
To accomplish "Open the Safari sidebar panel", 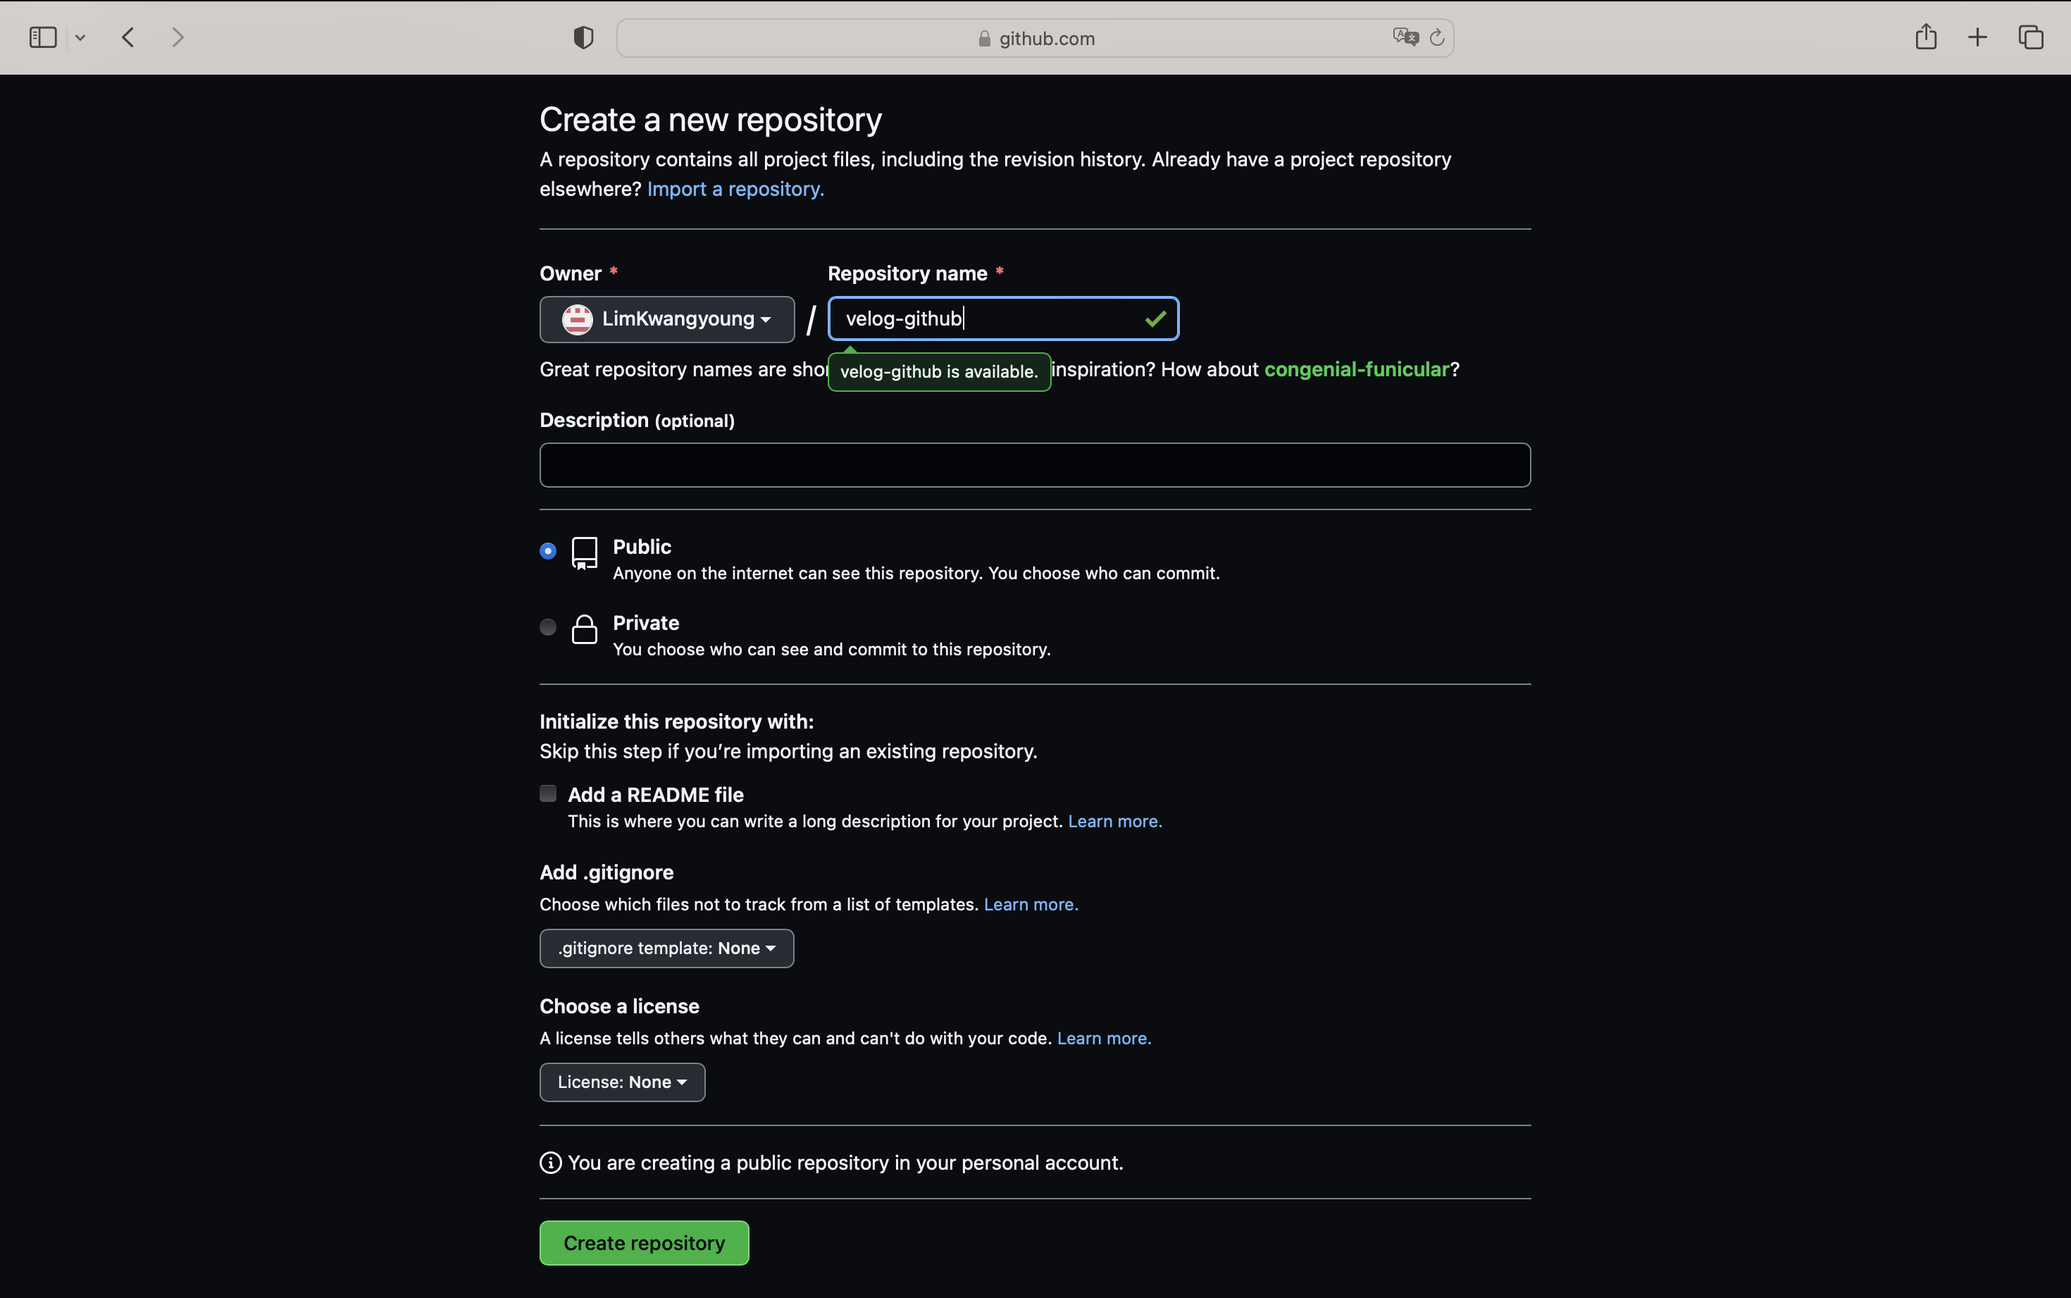I will point(41,37).
